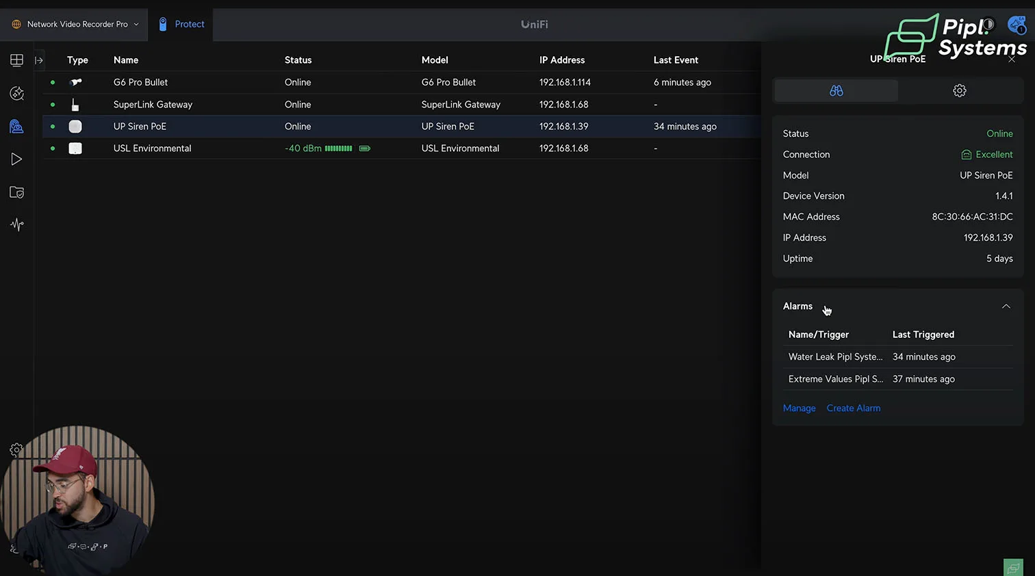Sort by the Type column header
Screen dimensions: 1035x576
[77, 60]
